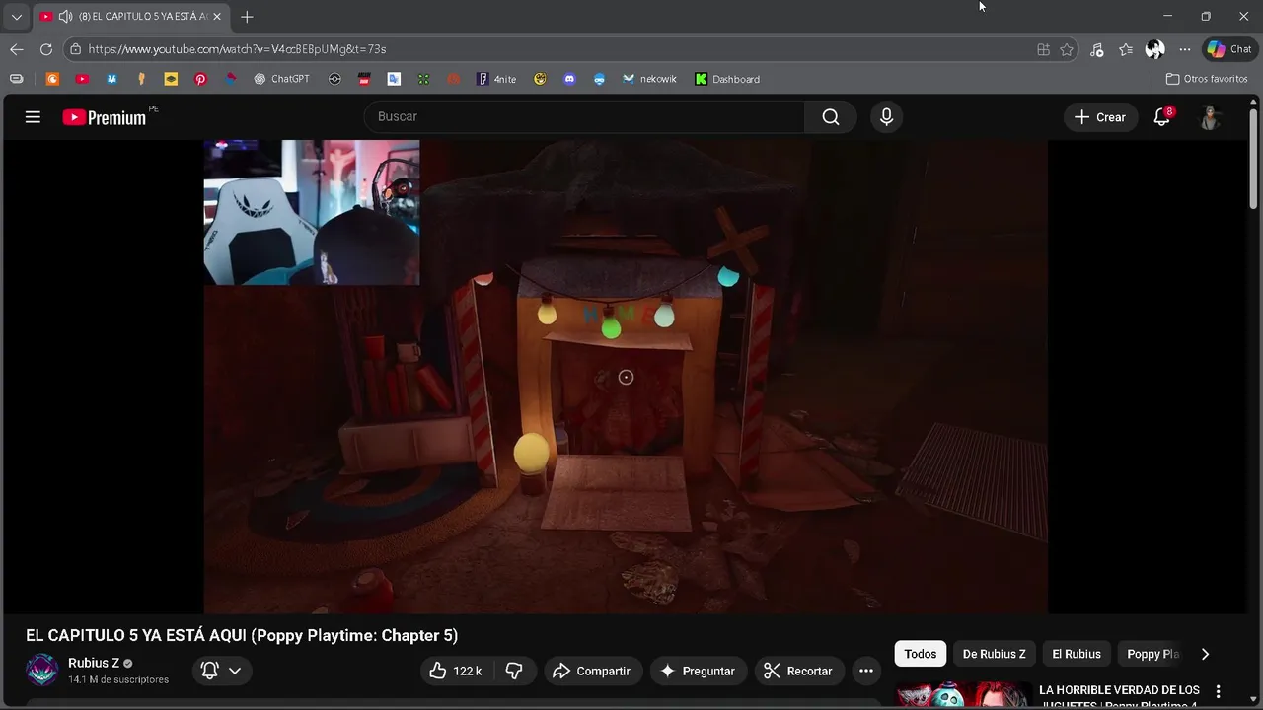This screenshot has height=710, width=1263.
Task: Open Edge split-screen apps icon in address bar
Action: [x=1043, y=49]
